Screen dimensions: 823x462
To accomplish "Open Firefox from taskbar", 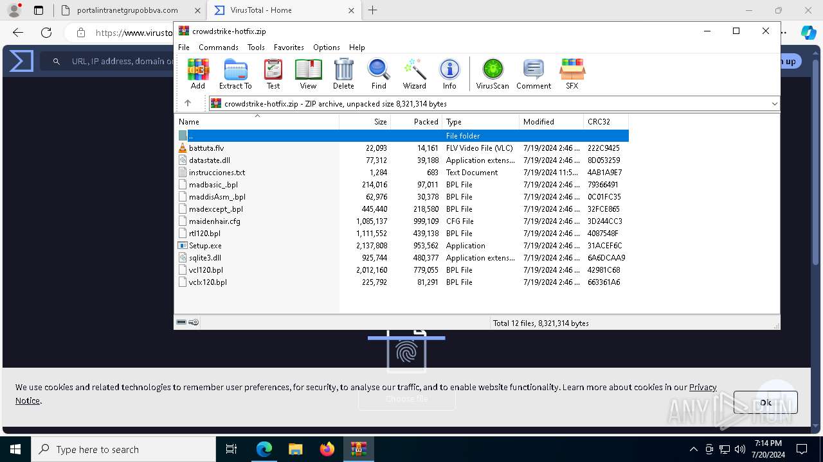I will click(327, 449).
